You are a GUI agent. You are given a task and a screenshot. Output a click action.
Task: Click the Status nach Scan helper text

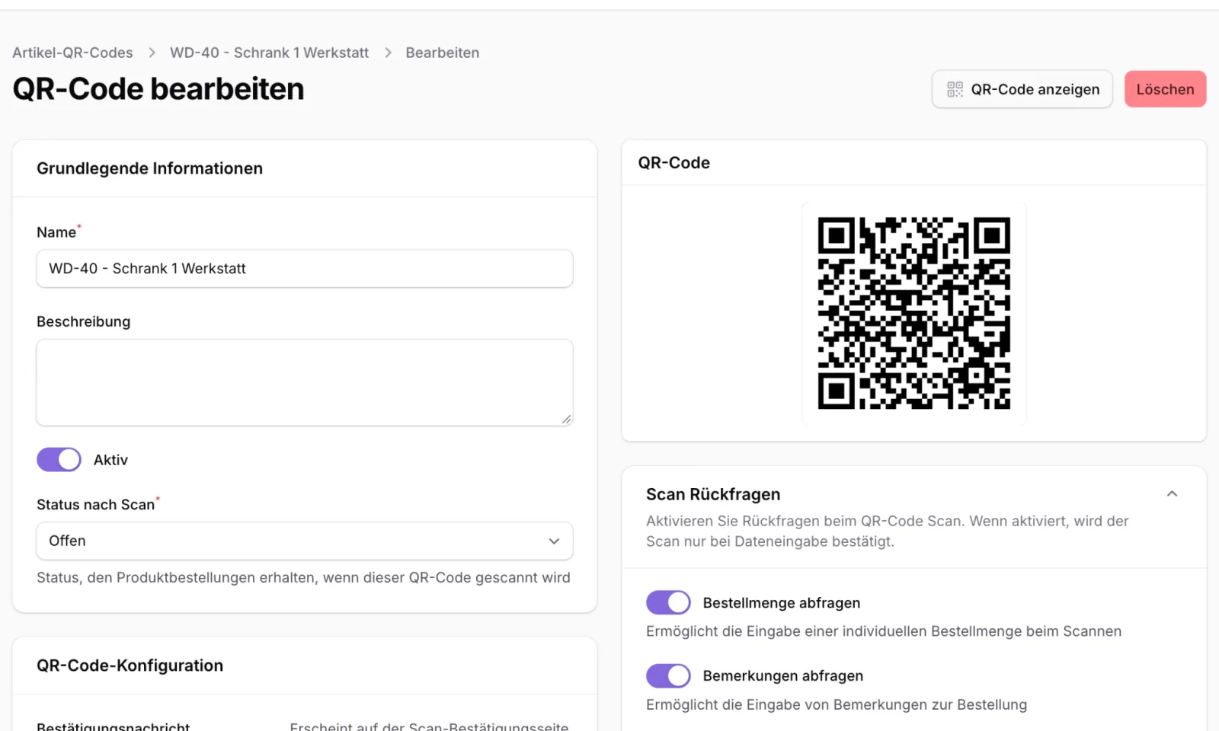(x=303, y=577)
